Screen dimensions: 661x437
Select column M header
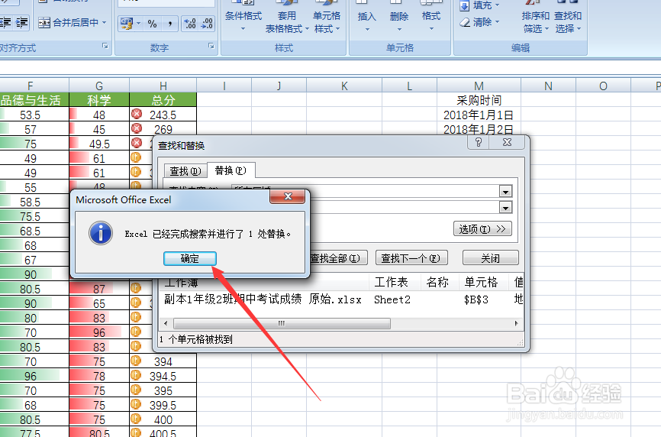[479, 86]
